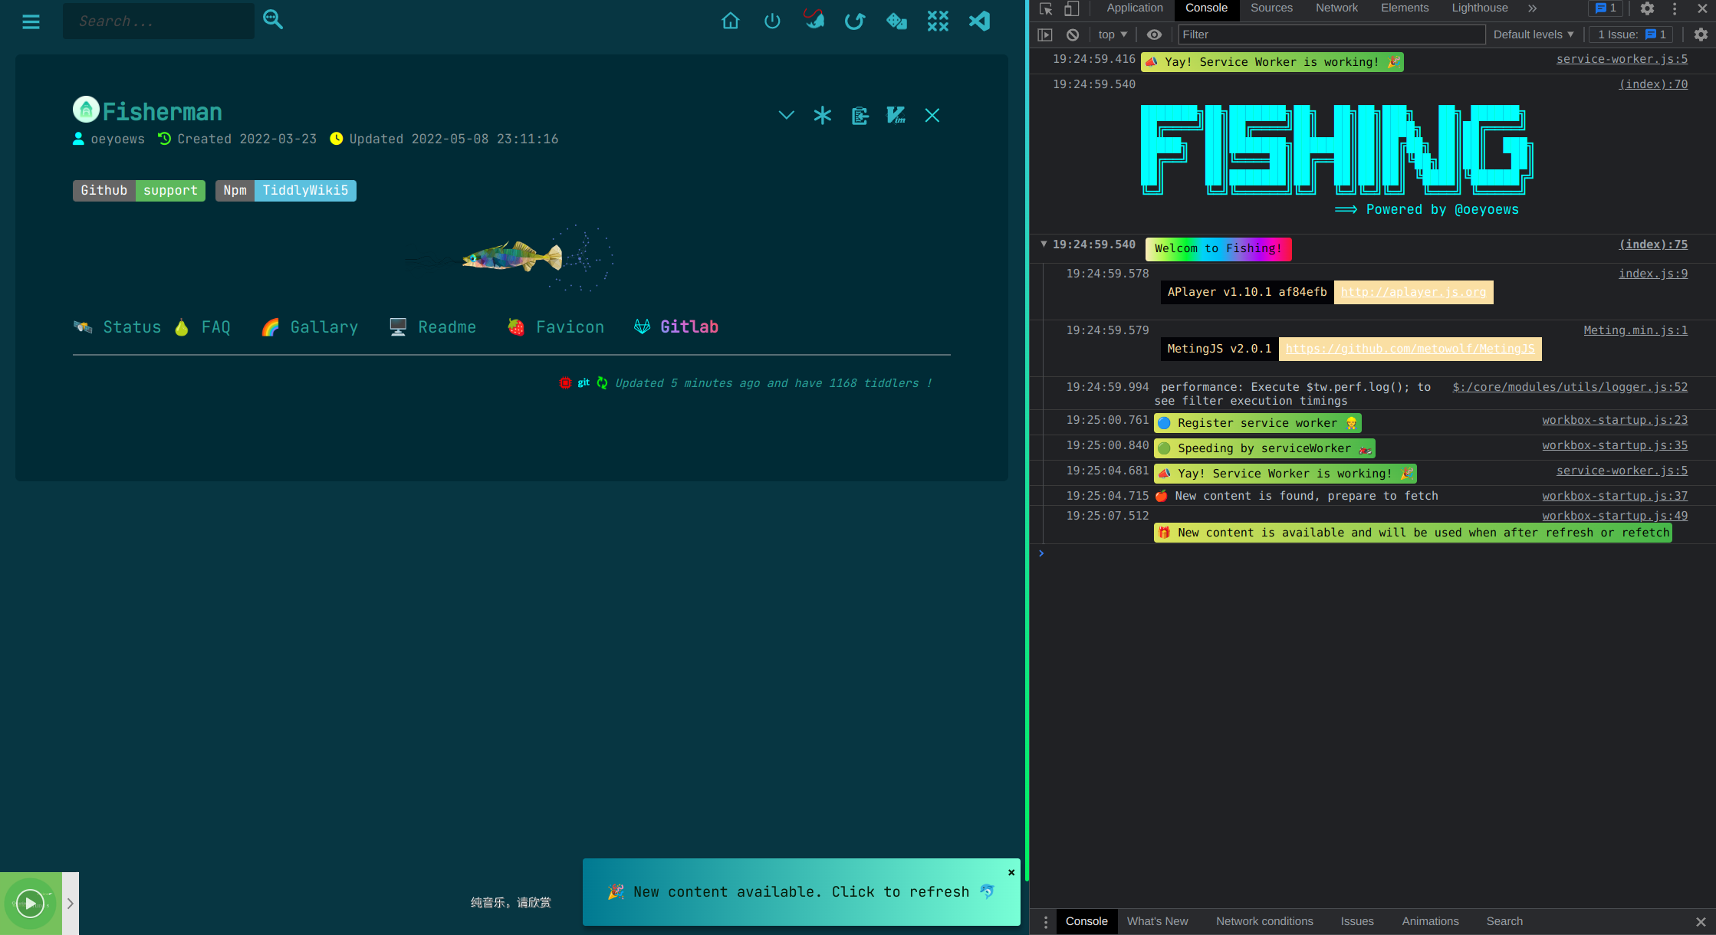1716x935 pixels.
Task: Click the asterisk icon on Fisherman tiddler
Action: [823, 116]
